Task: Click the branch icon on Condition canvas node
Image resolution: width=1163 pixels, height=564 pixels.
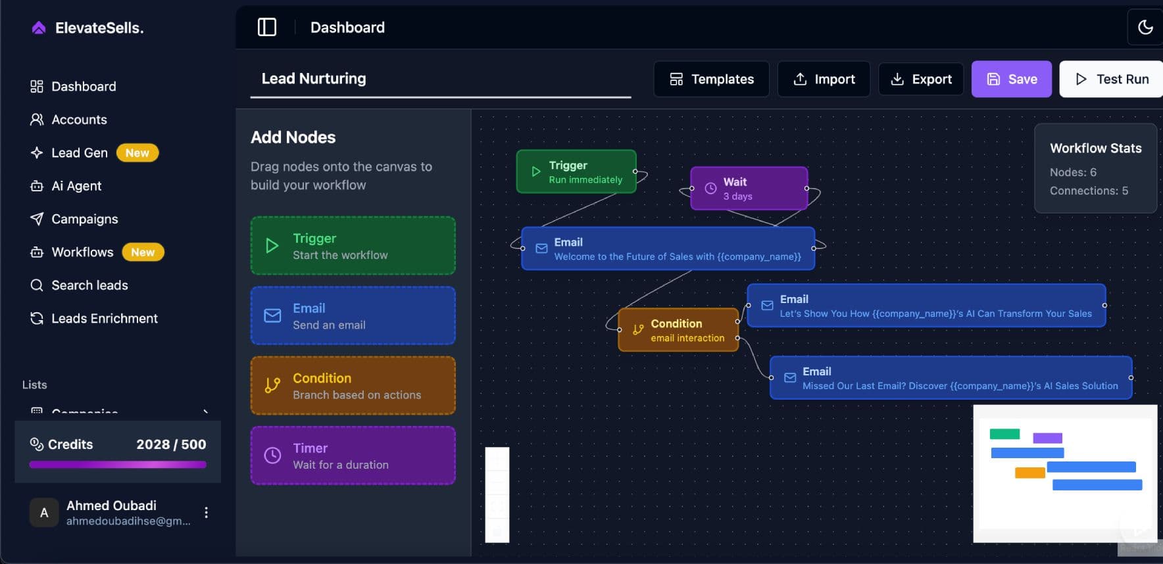Action: coord(637,330)
